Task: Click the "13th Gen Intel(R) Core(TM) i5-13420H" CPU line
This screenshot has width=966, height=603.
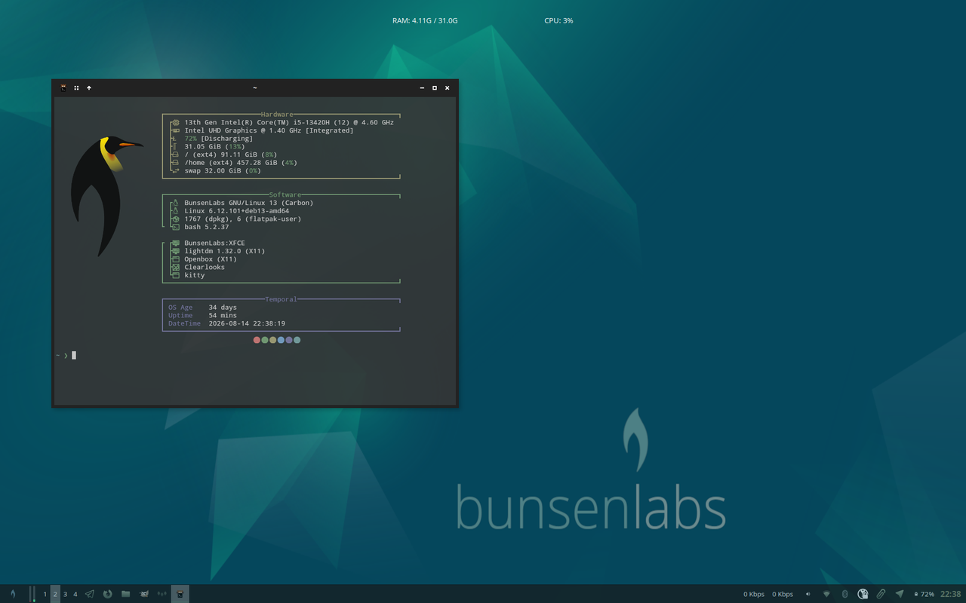Action: tap(289, 122)
